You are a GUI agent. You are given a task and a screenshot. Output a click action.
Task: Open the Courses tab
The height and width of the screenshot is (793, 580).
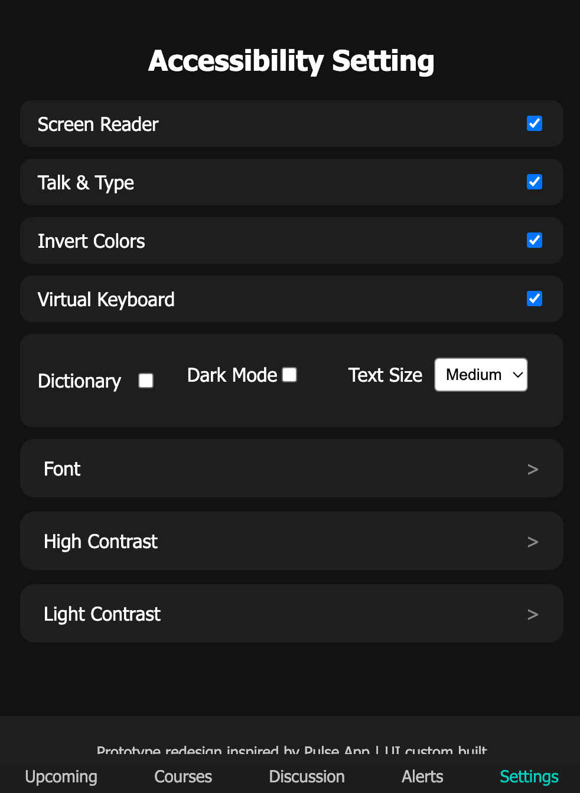tap(183, 776)
